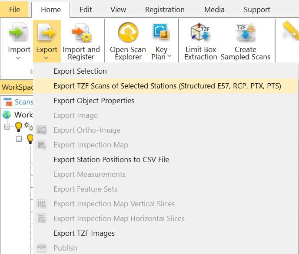Image resolution: width=299 pixels, height=254 pixels.
Task: Switch to the Registration tab
Action: 165,10
